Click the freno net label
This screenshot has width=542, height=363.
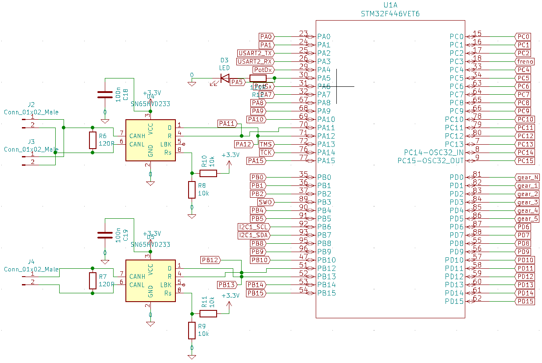point(524,61)
